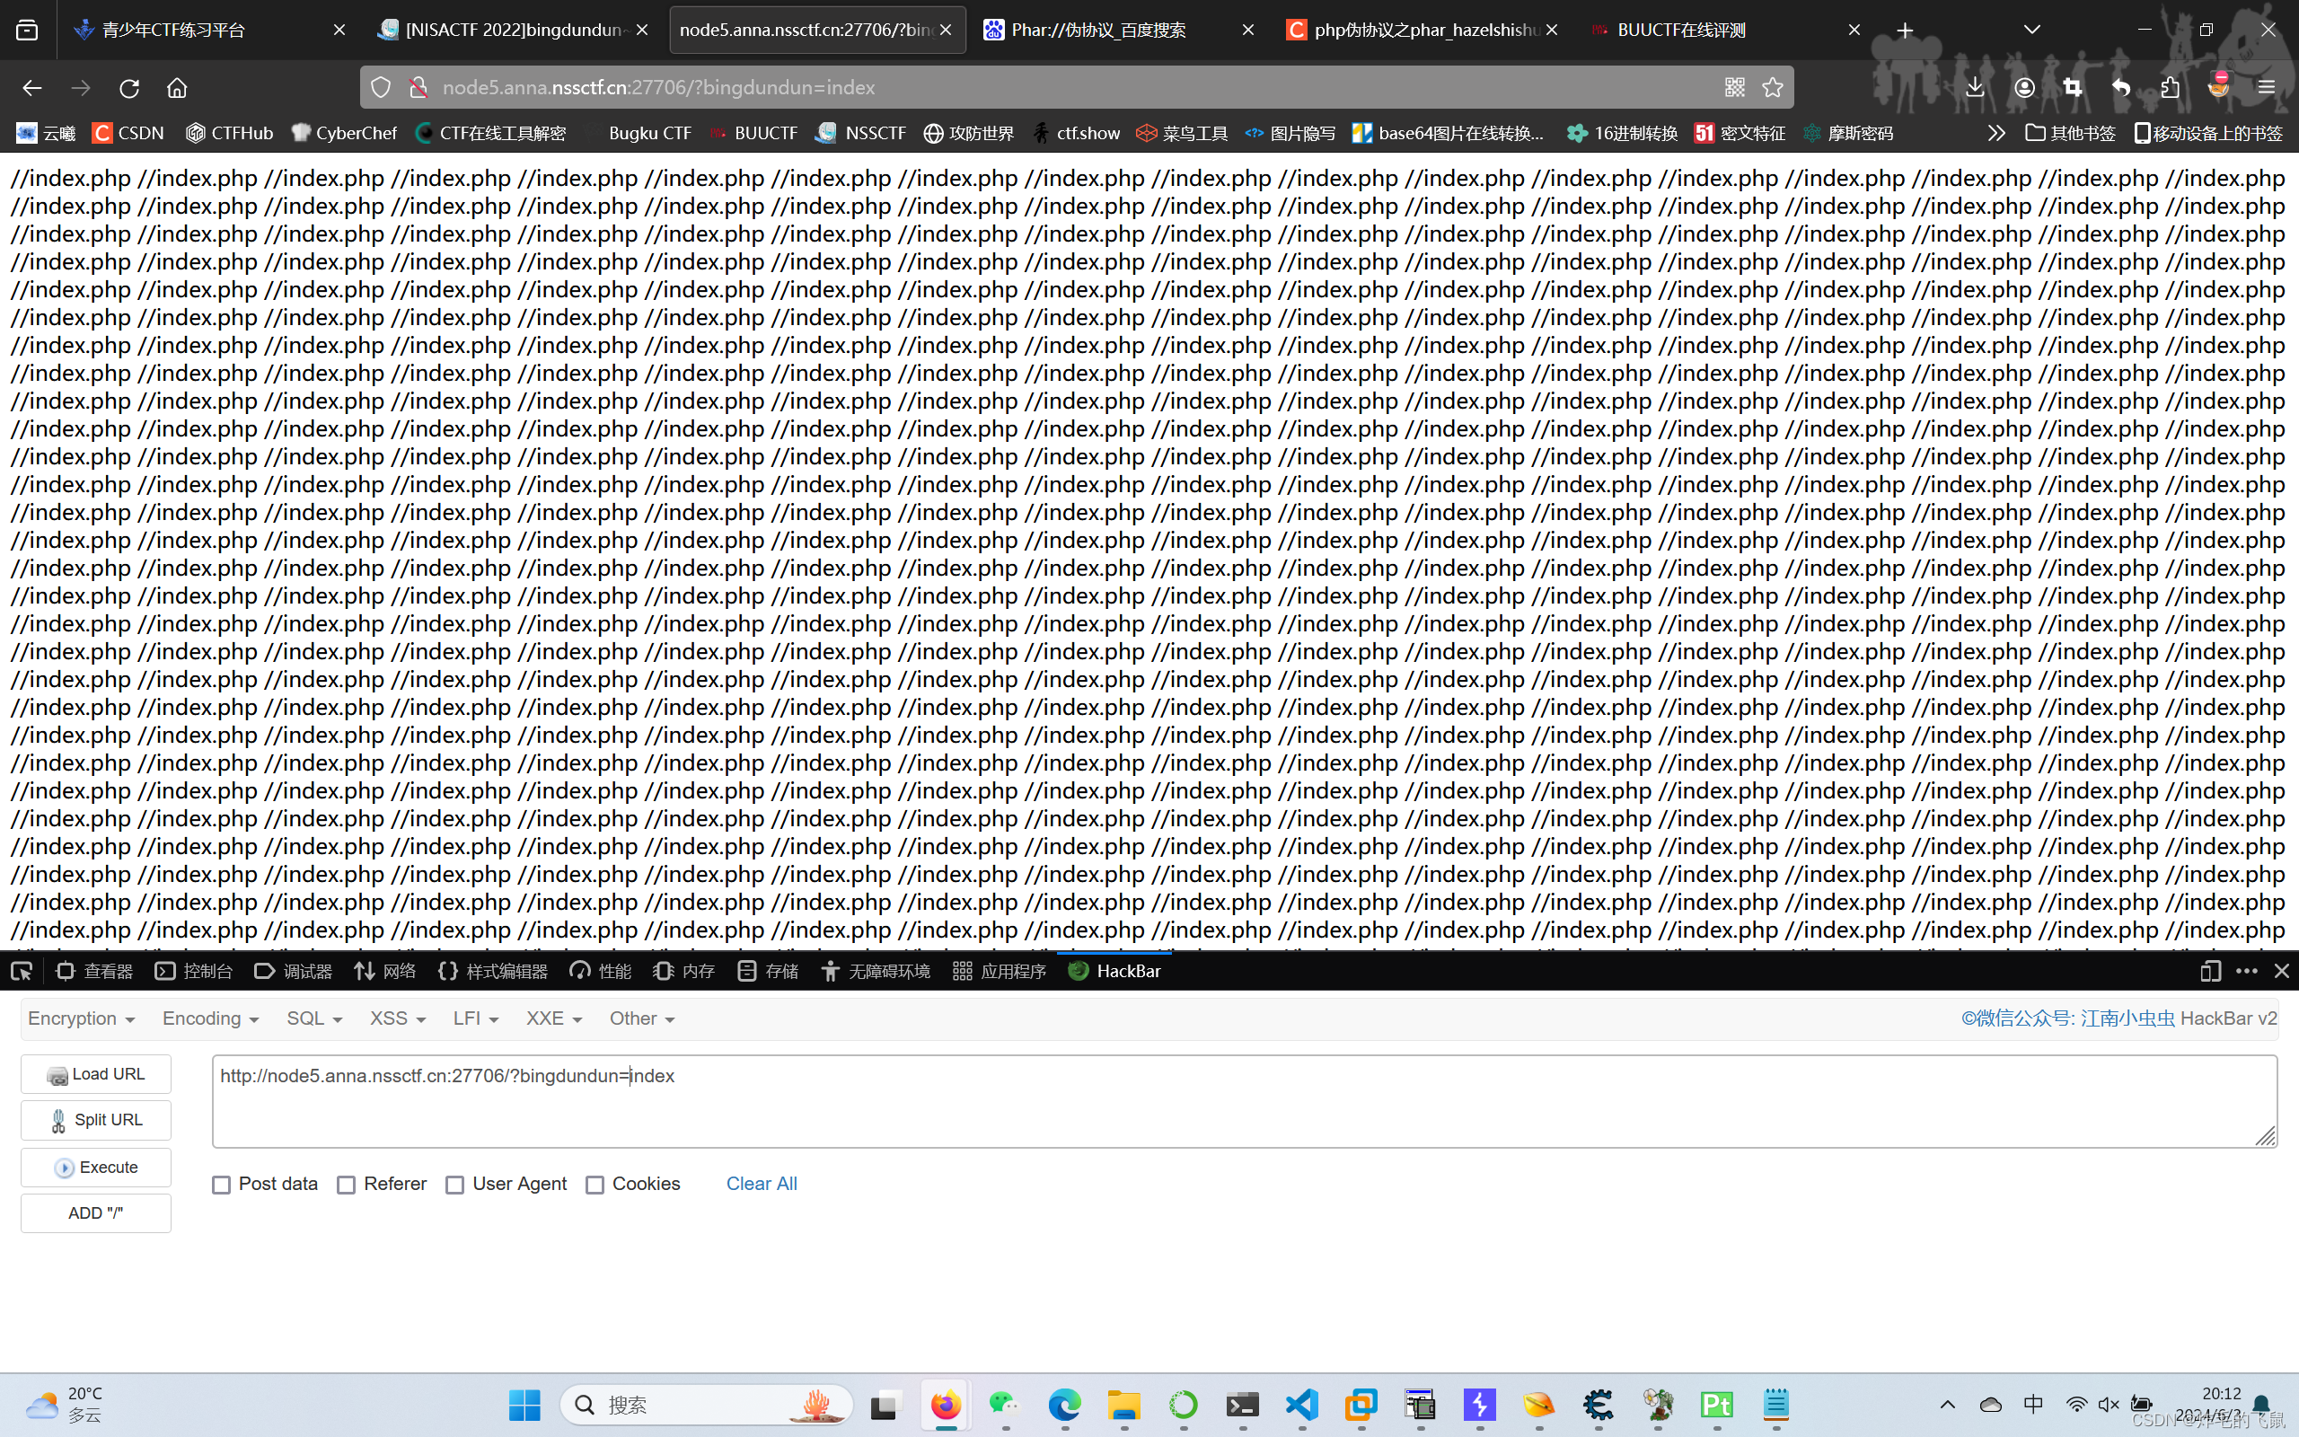The height and width of the screenshot is (1437, 2299).
Task: List all tabs with the dropdown arrow
Action: pyautogui.click(x=2032, y=31)
